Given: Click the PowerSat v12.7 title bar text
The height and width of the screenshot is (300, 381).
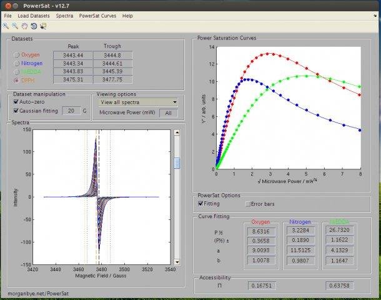Looking at the screenshot, I should (46, 6).
